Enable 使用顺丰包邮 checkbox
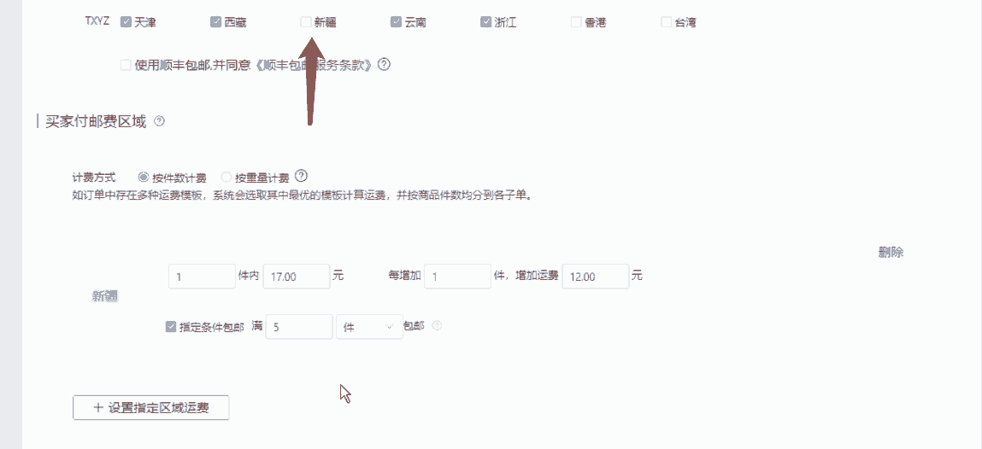982x449 pixels. (x=126, y=64)
